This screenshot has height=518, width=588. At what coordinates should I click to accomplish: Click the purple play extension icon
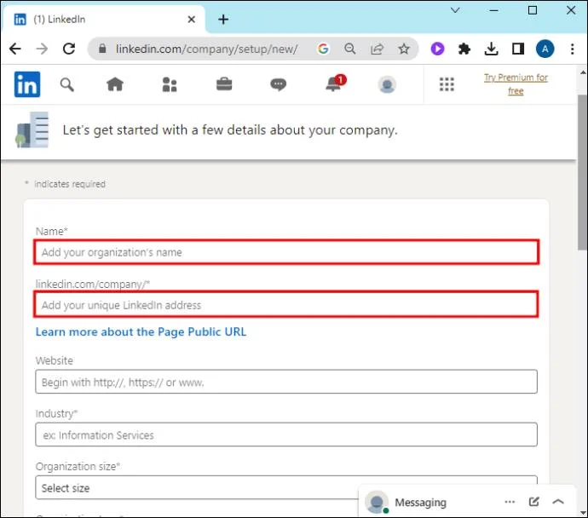pyautogui.click(x=437, y=49)
